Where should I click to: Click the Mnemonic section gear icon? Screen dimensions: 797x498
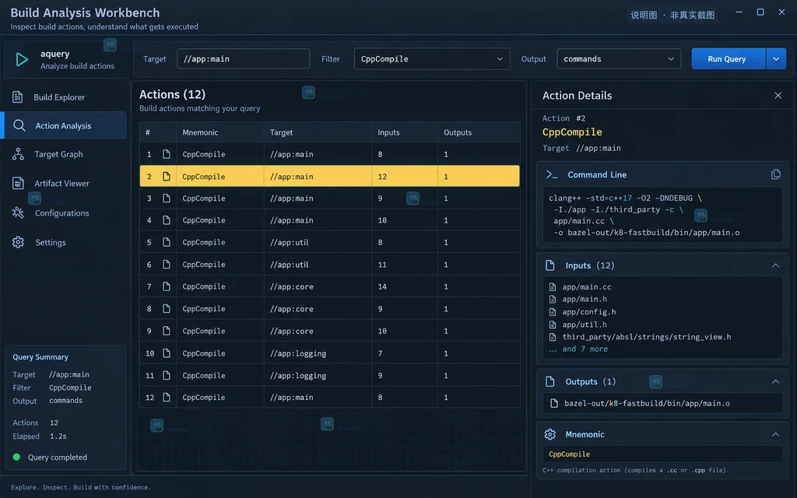[550, 434]
